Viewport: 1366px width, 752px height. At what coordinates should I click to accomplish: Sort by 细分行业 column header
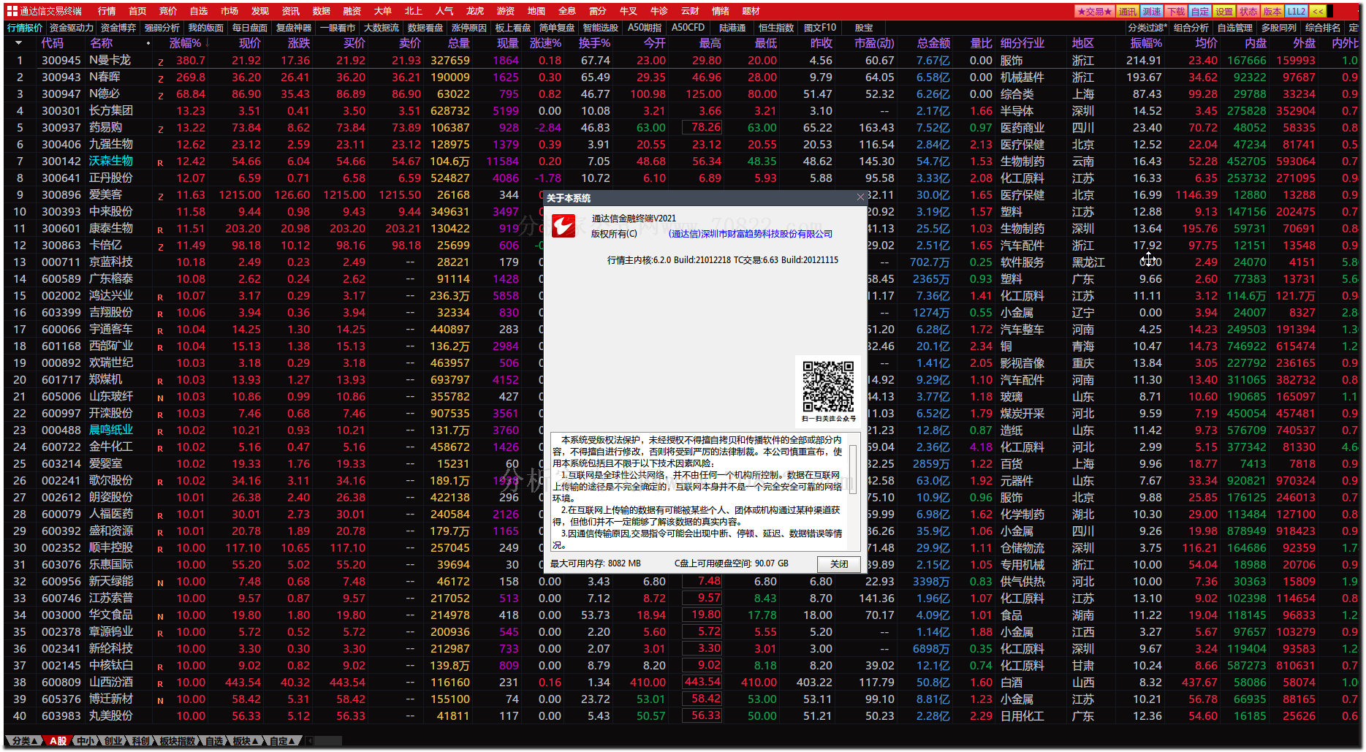(x=1022, y=43)
